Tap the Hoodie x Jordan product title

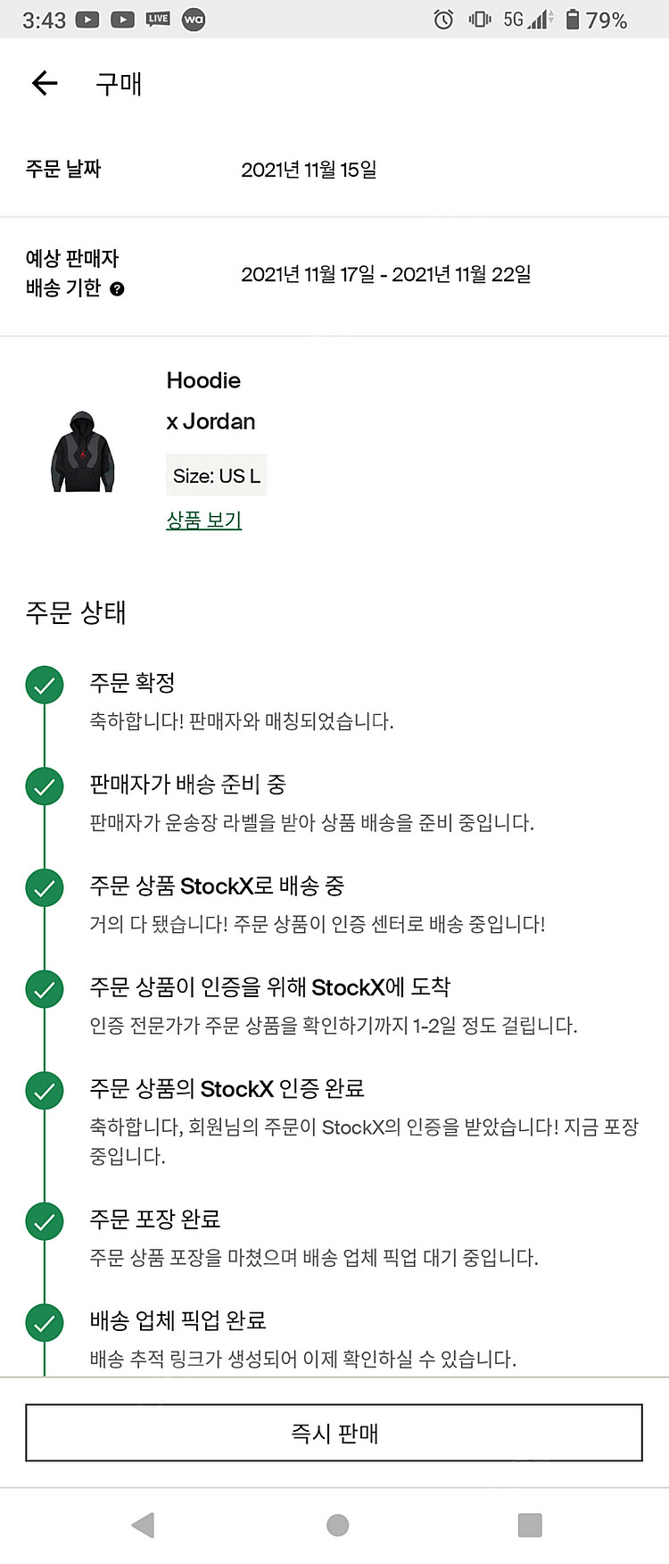point(211,401)
